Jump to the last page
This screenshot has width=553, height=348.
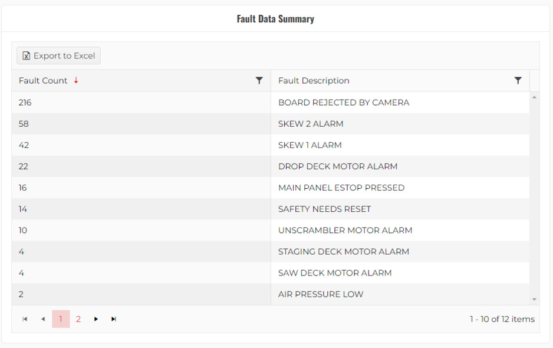pyautogui.click(x=114, y=319)
